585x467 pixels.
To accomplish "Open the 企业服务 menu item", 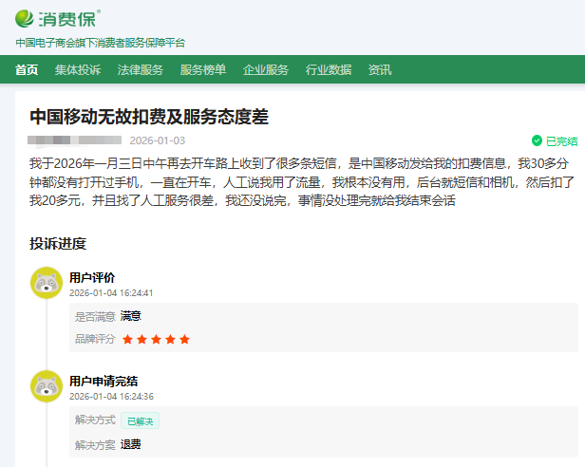I will pyautogui.click(x=265, y=69).
